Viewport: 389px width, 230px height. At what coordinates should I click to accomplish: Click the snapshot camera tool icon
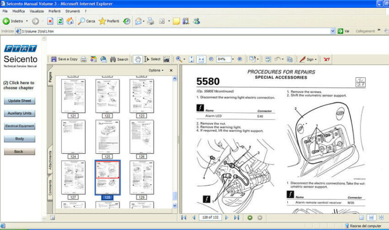(166, 59)
